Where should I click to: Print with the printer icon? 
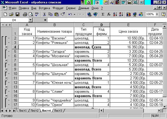tap(25, 14)
